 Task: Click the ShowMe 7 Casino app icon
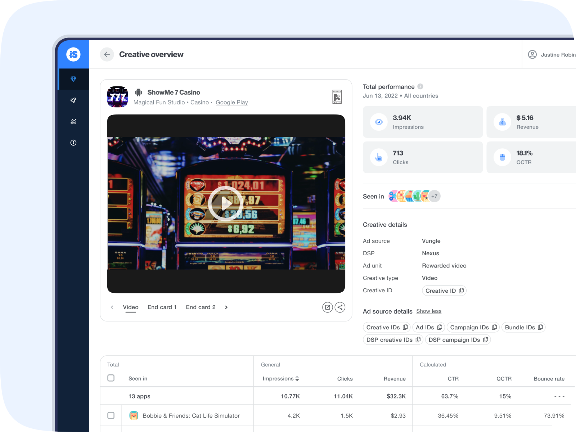[x=117, y=97]
